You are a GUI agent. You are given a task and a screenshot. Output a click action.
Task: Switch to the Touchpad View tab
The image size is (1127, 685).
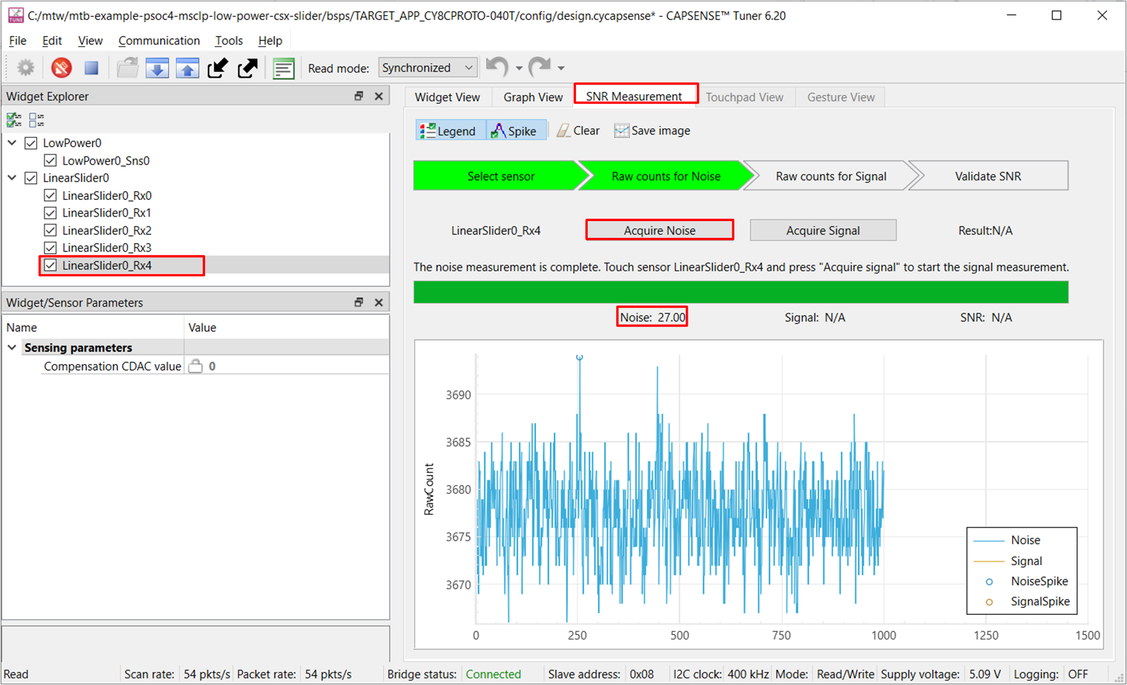click(x=744, y=97)
